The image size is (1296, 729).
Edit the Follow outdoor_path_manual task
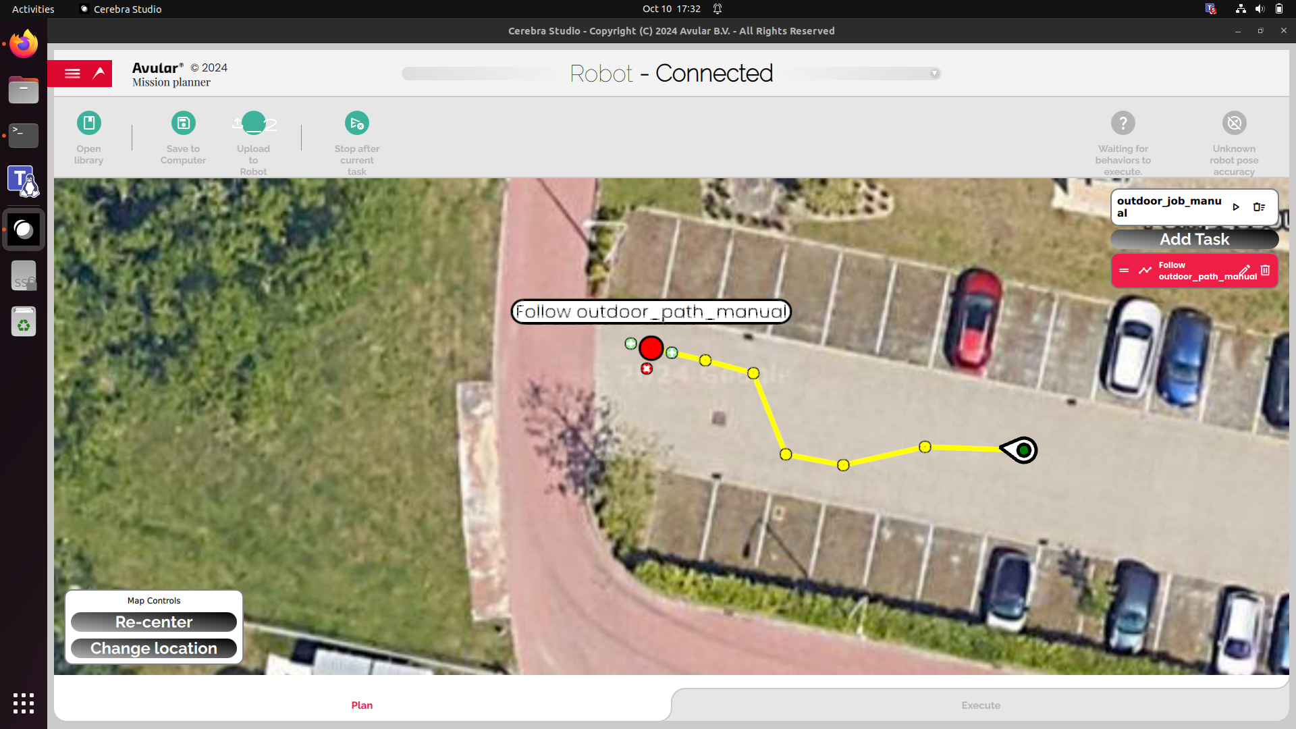pos(1245,270)
